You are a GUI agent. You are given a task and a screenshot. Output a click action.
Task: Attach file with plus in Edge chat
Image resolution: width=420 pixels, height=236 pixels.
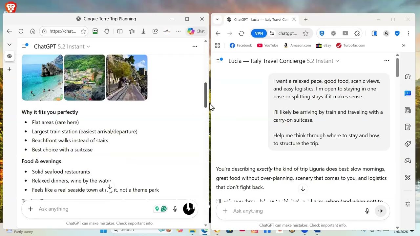point(31,209)
